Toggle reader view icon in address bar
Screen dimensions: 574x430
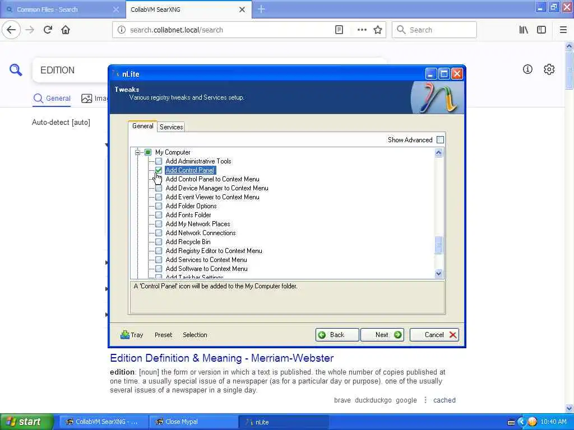(x=339, y=30)
